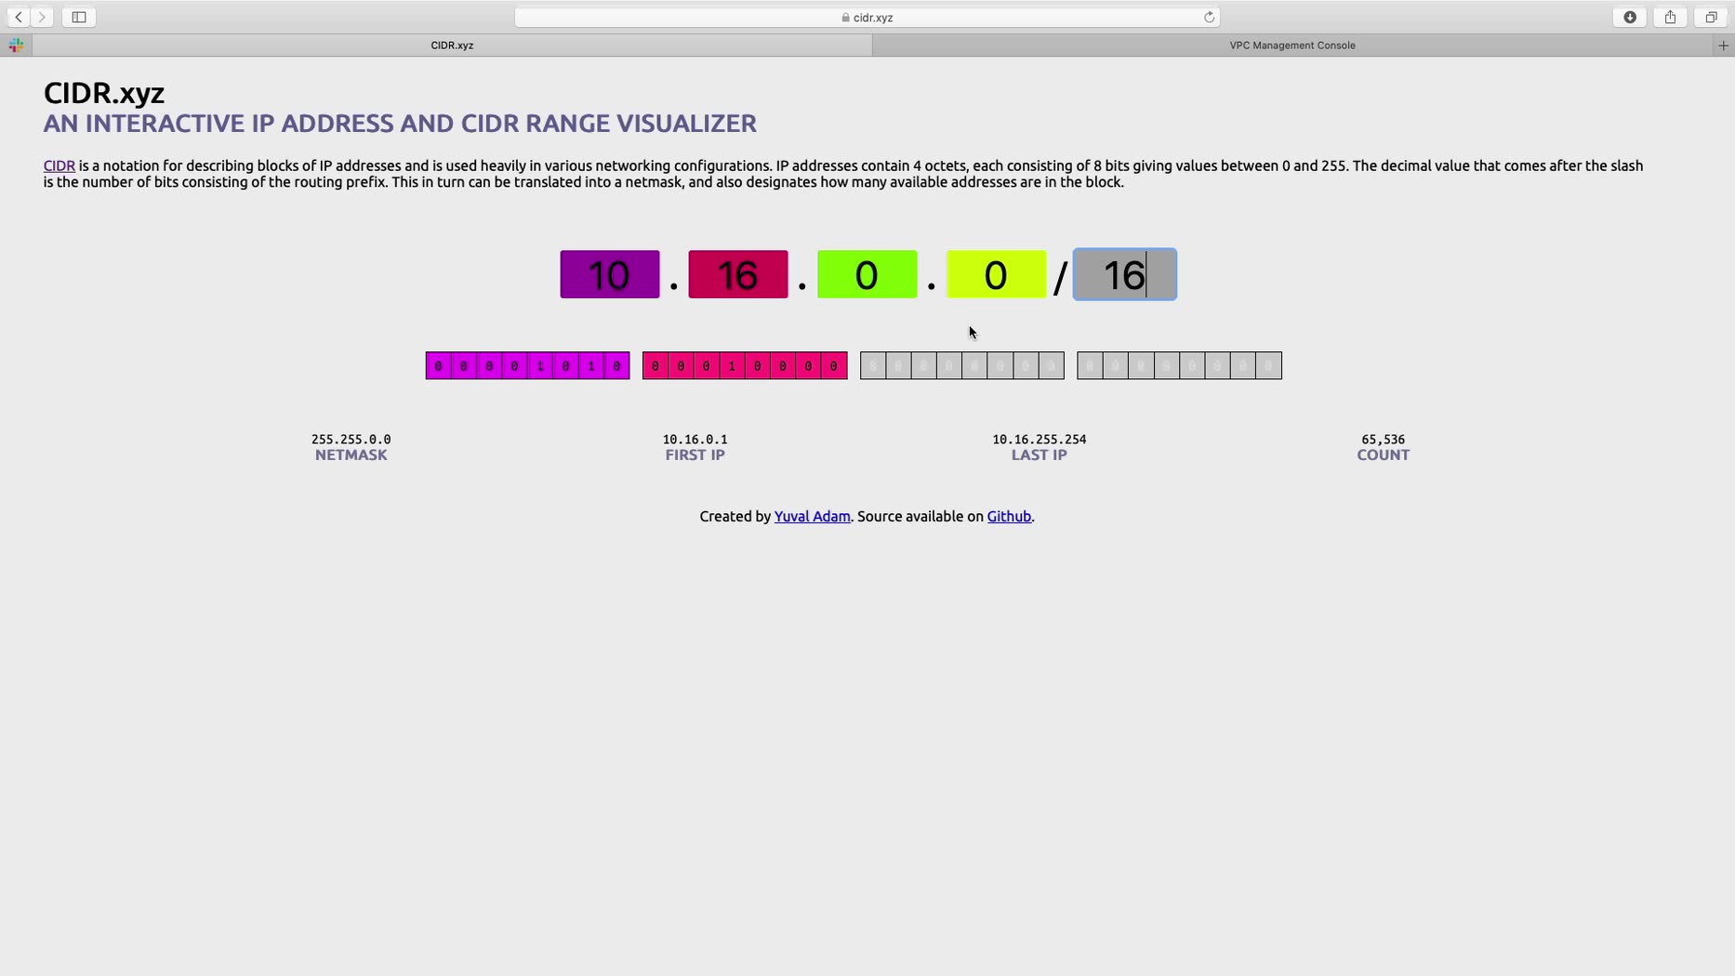Open the Yuval Adam link
This screenshot has height=976, width=1735.
[x=812, y=516]
